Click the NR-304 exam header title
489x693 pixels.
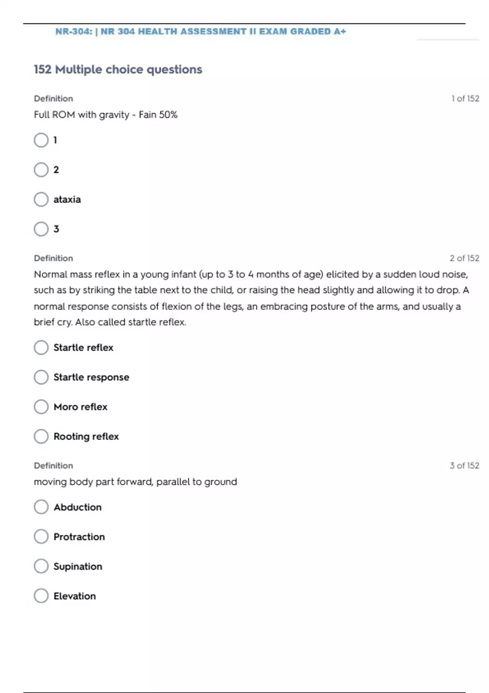(x=200, y=32)
